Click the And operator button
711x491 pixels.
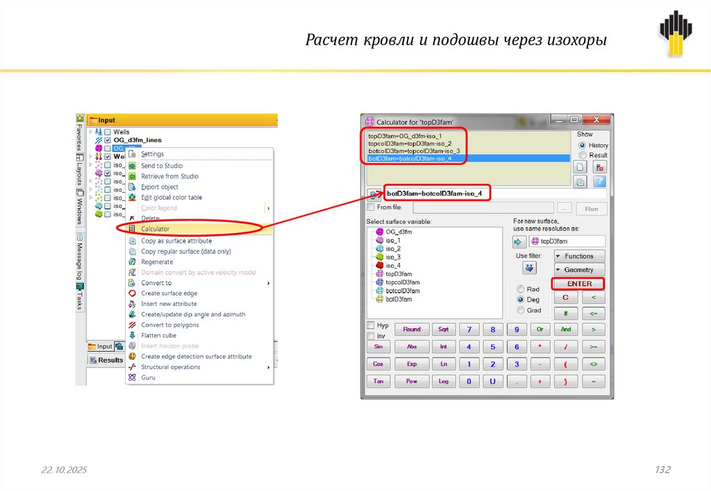click(565, 329)
